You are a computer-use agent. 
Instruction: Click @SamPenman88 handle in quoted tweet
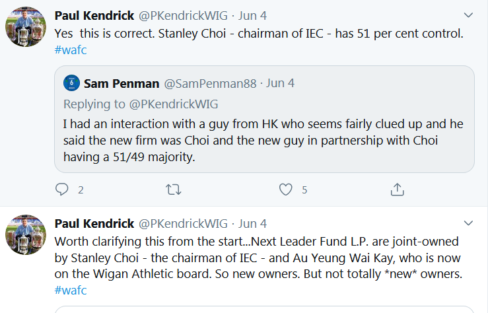211,83
